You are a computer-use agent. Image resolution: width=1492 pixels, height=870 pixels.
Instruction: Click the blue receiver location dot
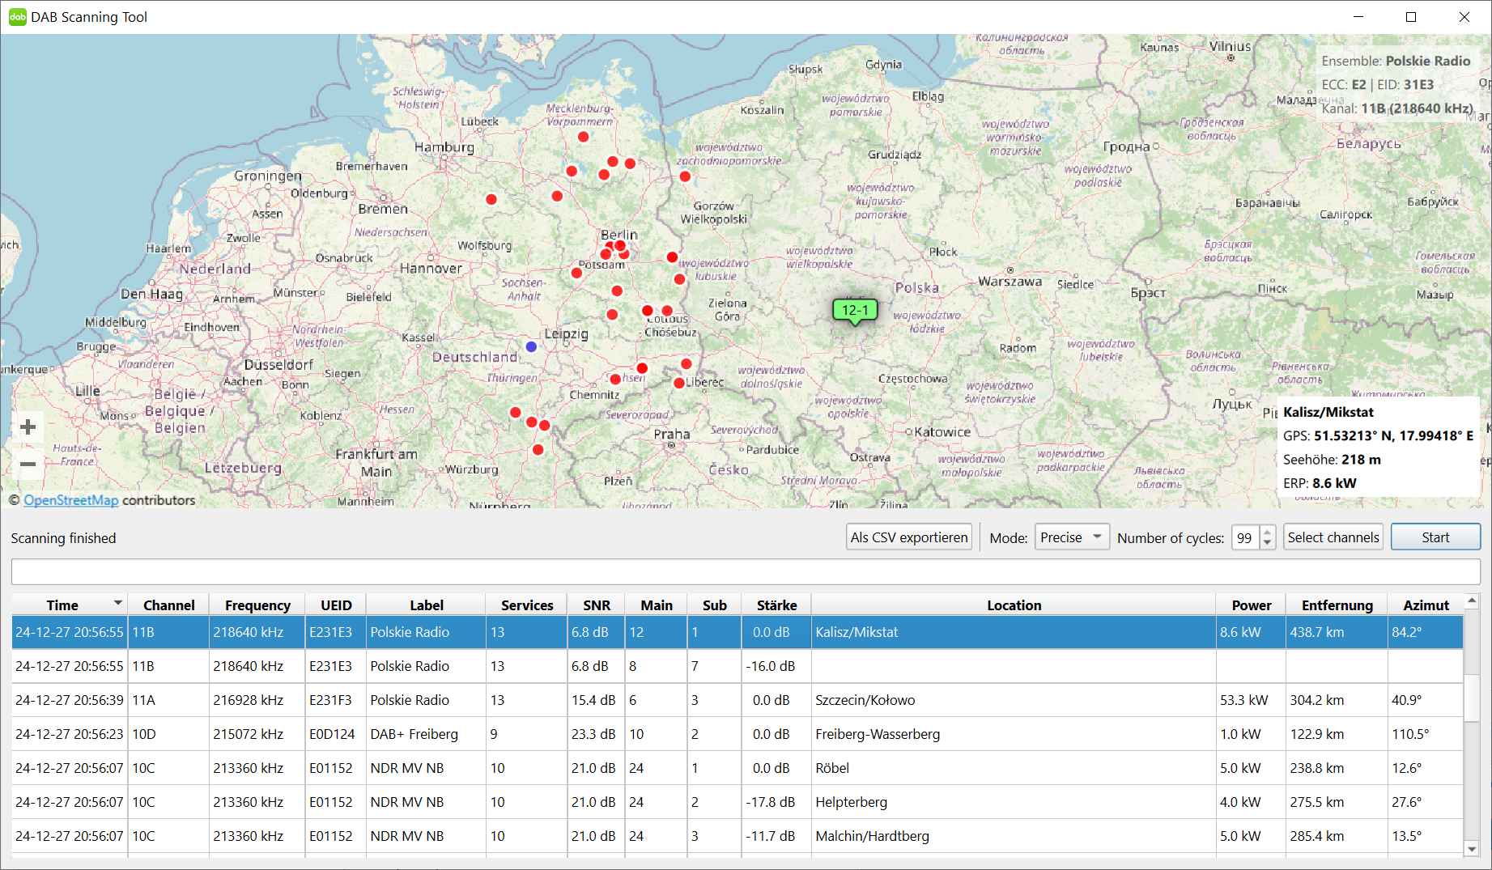(531, 346)
